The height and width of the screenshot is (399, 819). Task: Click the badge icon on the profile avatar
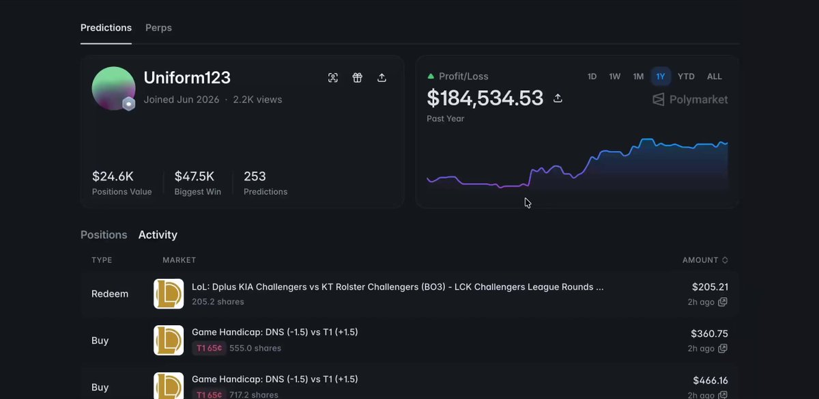[x=128, y=104]
